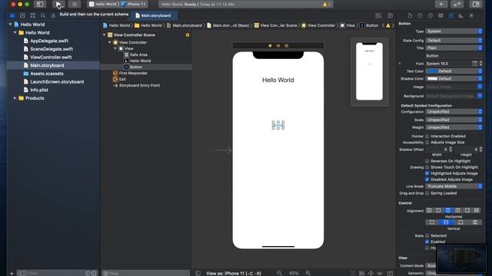Image resolution: width=492 pixels, height=276 pixels.
Task: Check the Selected state checkbox
Action: click(427, 235)
